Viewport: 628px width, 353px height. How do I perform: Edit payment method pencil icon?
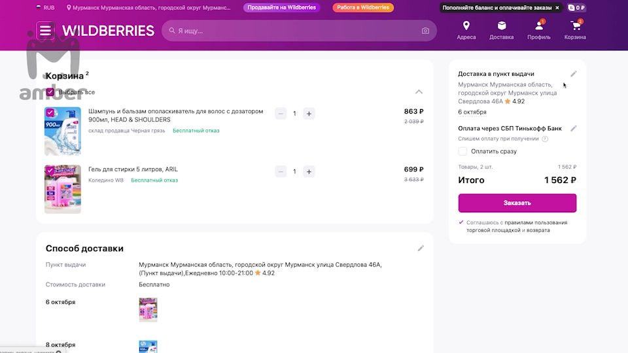[x=574, y=129]
